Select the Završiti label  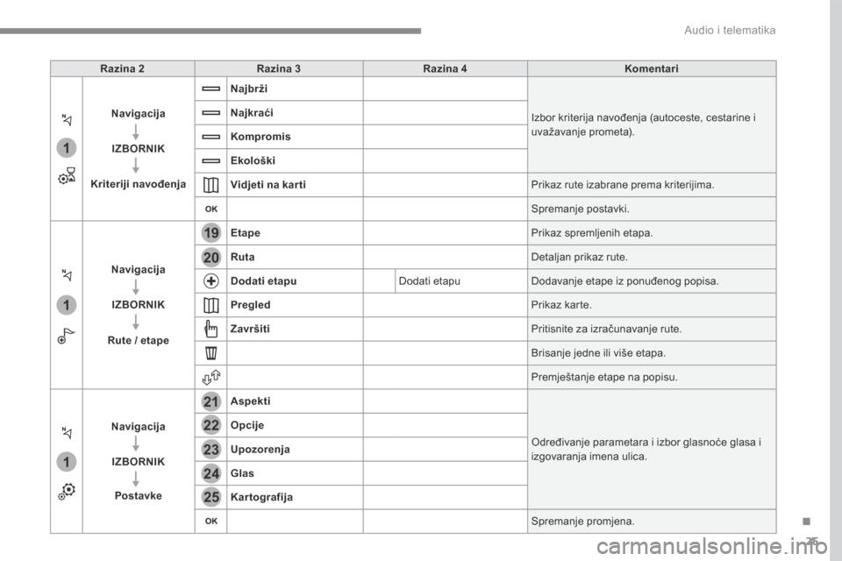250,329
